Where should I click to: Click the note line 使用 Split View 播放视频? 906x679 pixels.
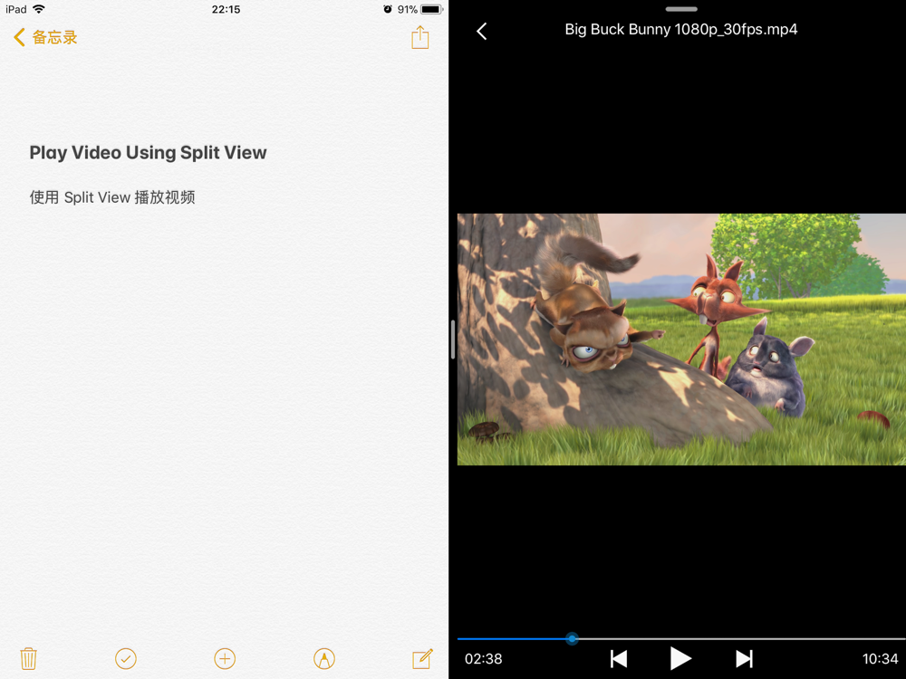coord(112,197)
